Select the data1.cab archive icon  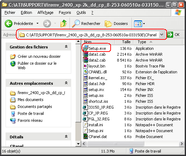click(85, 54)
